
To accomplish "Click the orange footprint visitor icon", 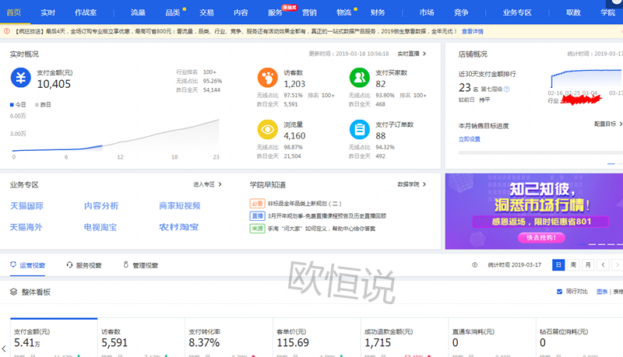I will 267,78.
